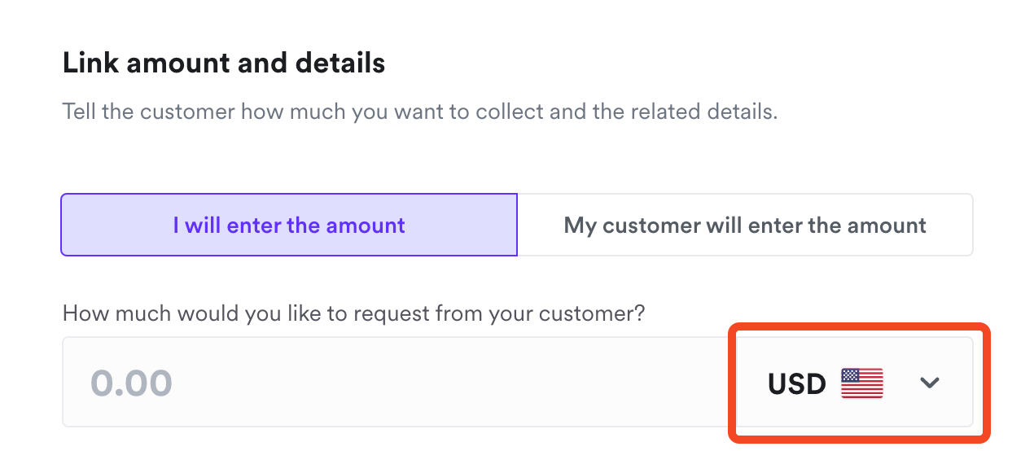
Task: Open the USD currency dropdown
Action: (x=854, y=383)
